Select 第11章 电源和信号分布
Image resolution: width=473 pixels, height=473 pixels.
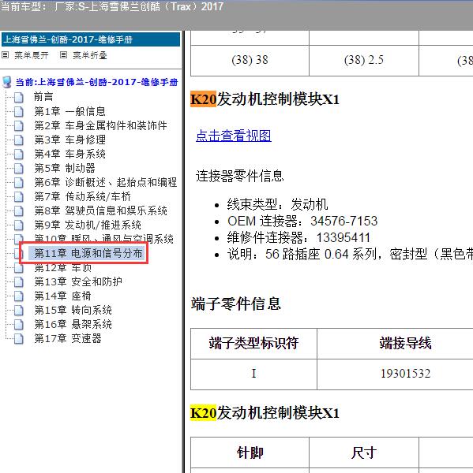coord(88,253)
